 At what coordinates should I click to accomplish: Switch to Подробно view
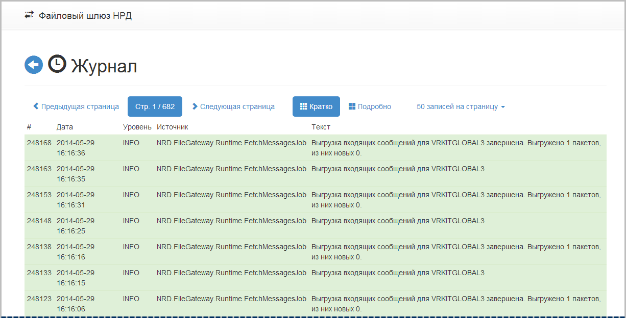click(x=370, y=107)
